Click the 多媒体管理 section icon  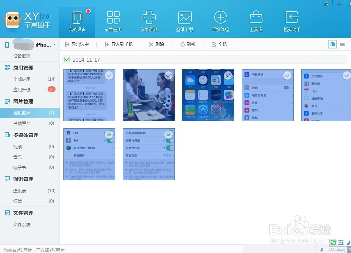pos(7,135)
